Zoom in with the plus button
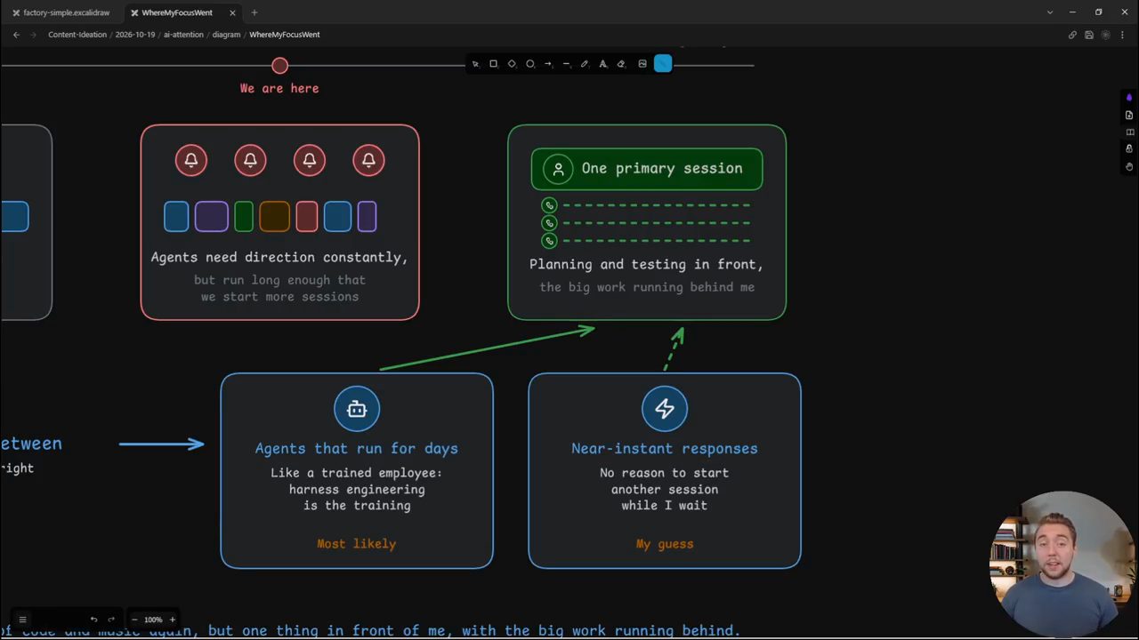Image resolution: width=1139 pixels, height=640 pixels. tap(173, 620)
